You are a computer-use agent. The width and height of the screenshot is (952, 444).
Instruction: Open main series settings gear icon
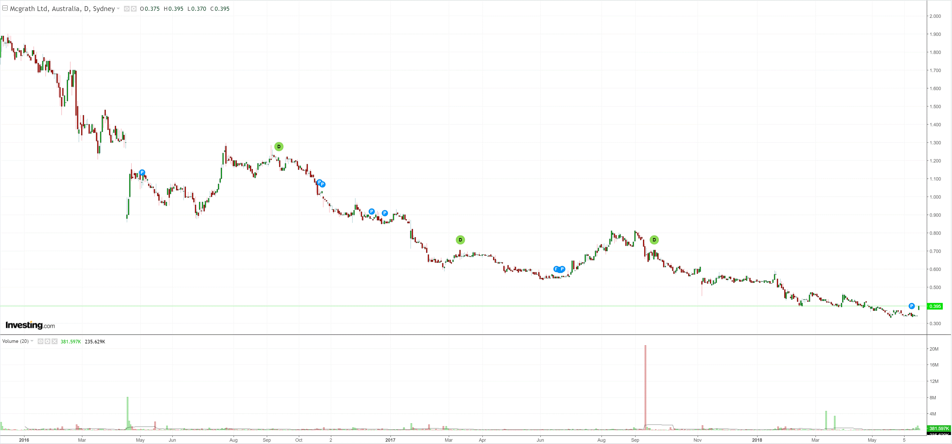point(133,8)
